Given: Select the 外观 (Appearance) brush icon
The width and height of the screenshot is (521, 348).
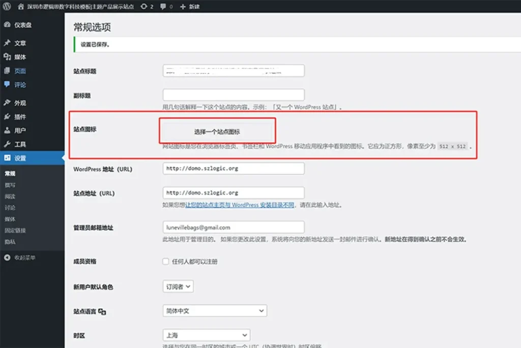Looking at the screenshot, I should pos(7,103).
